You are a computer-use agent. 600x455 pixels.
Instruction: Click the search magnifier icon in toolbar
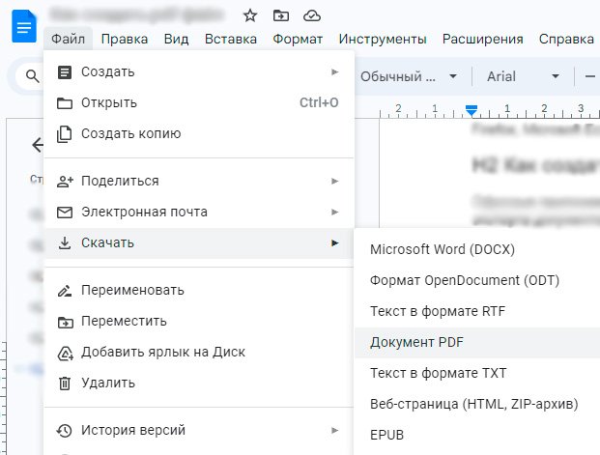click(x=32, y=76)
